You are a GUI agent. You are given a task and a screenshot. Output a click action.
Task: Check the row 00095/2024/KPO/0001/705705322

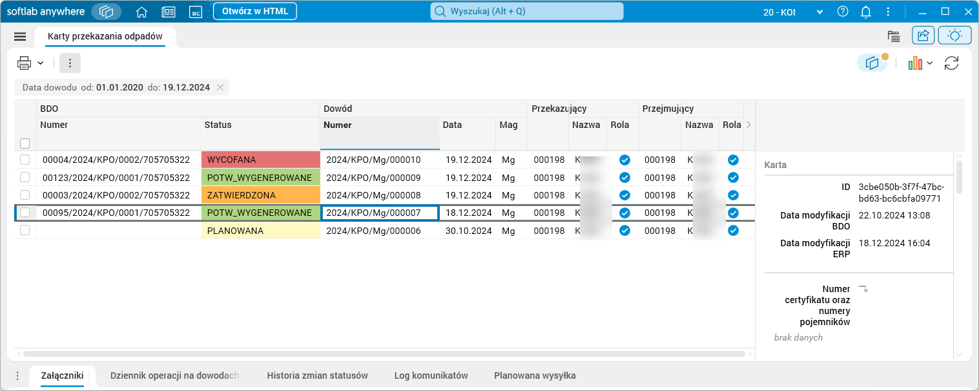tap(25, 212)
